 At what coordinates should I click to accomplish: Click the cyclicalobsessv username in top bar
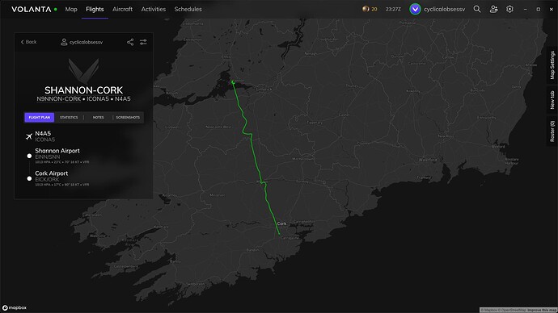[444, 9]
